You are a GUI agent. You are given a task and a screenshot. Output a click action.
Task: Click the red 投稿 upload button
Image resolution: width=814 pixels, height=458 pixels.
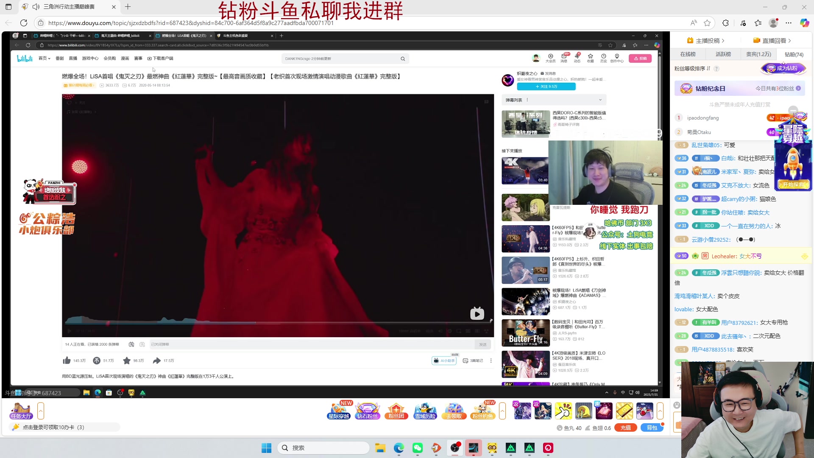(x=640, y=59)
